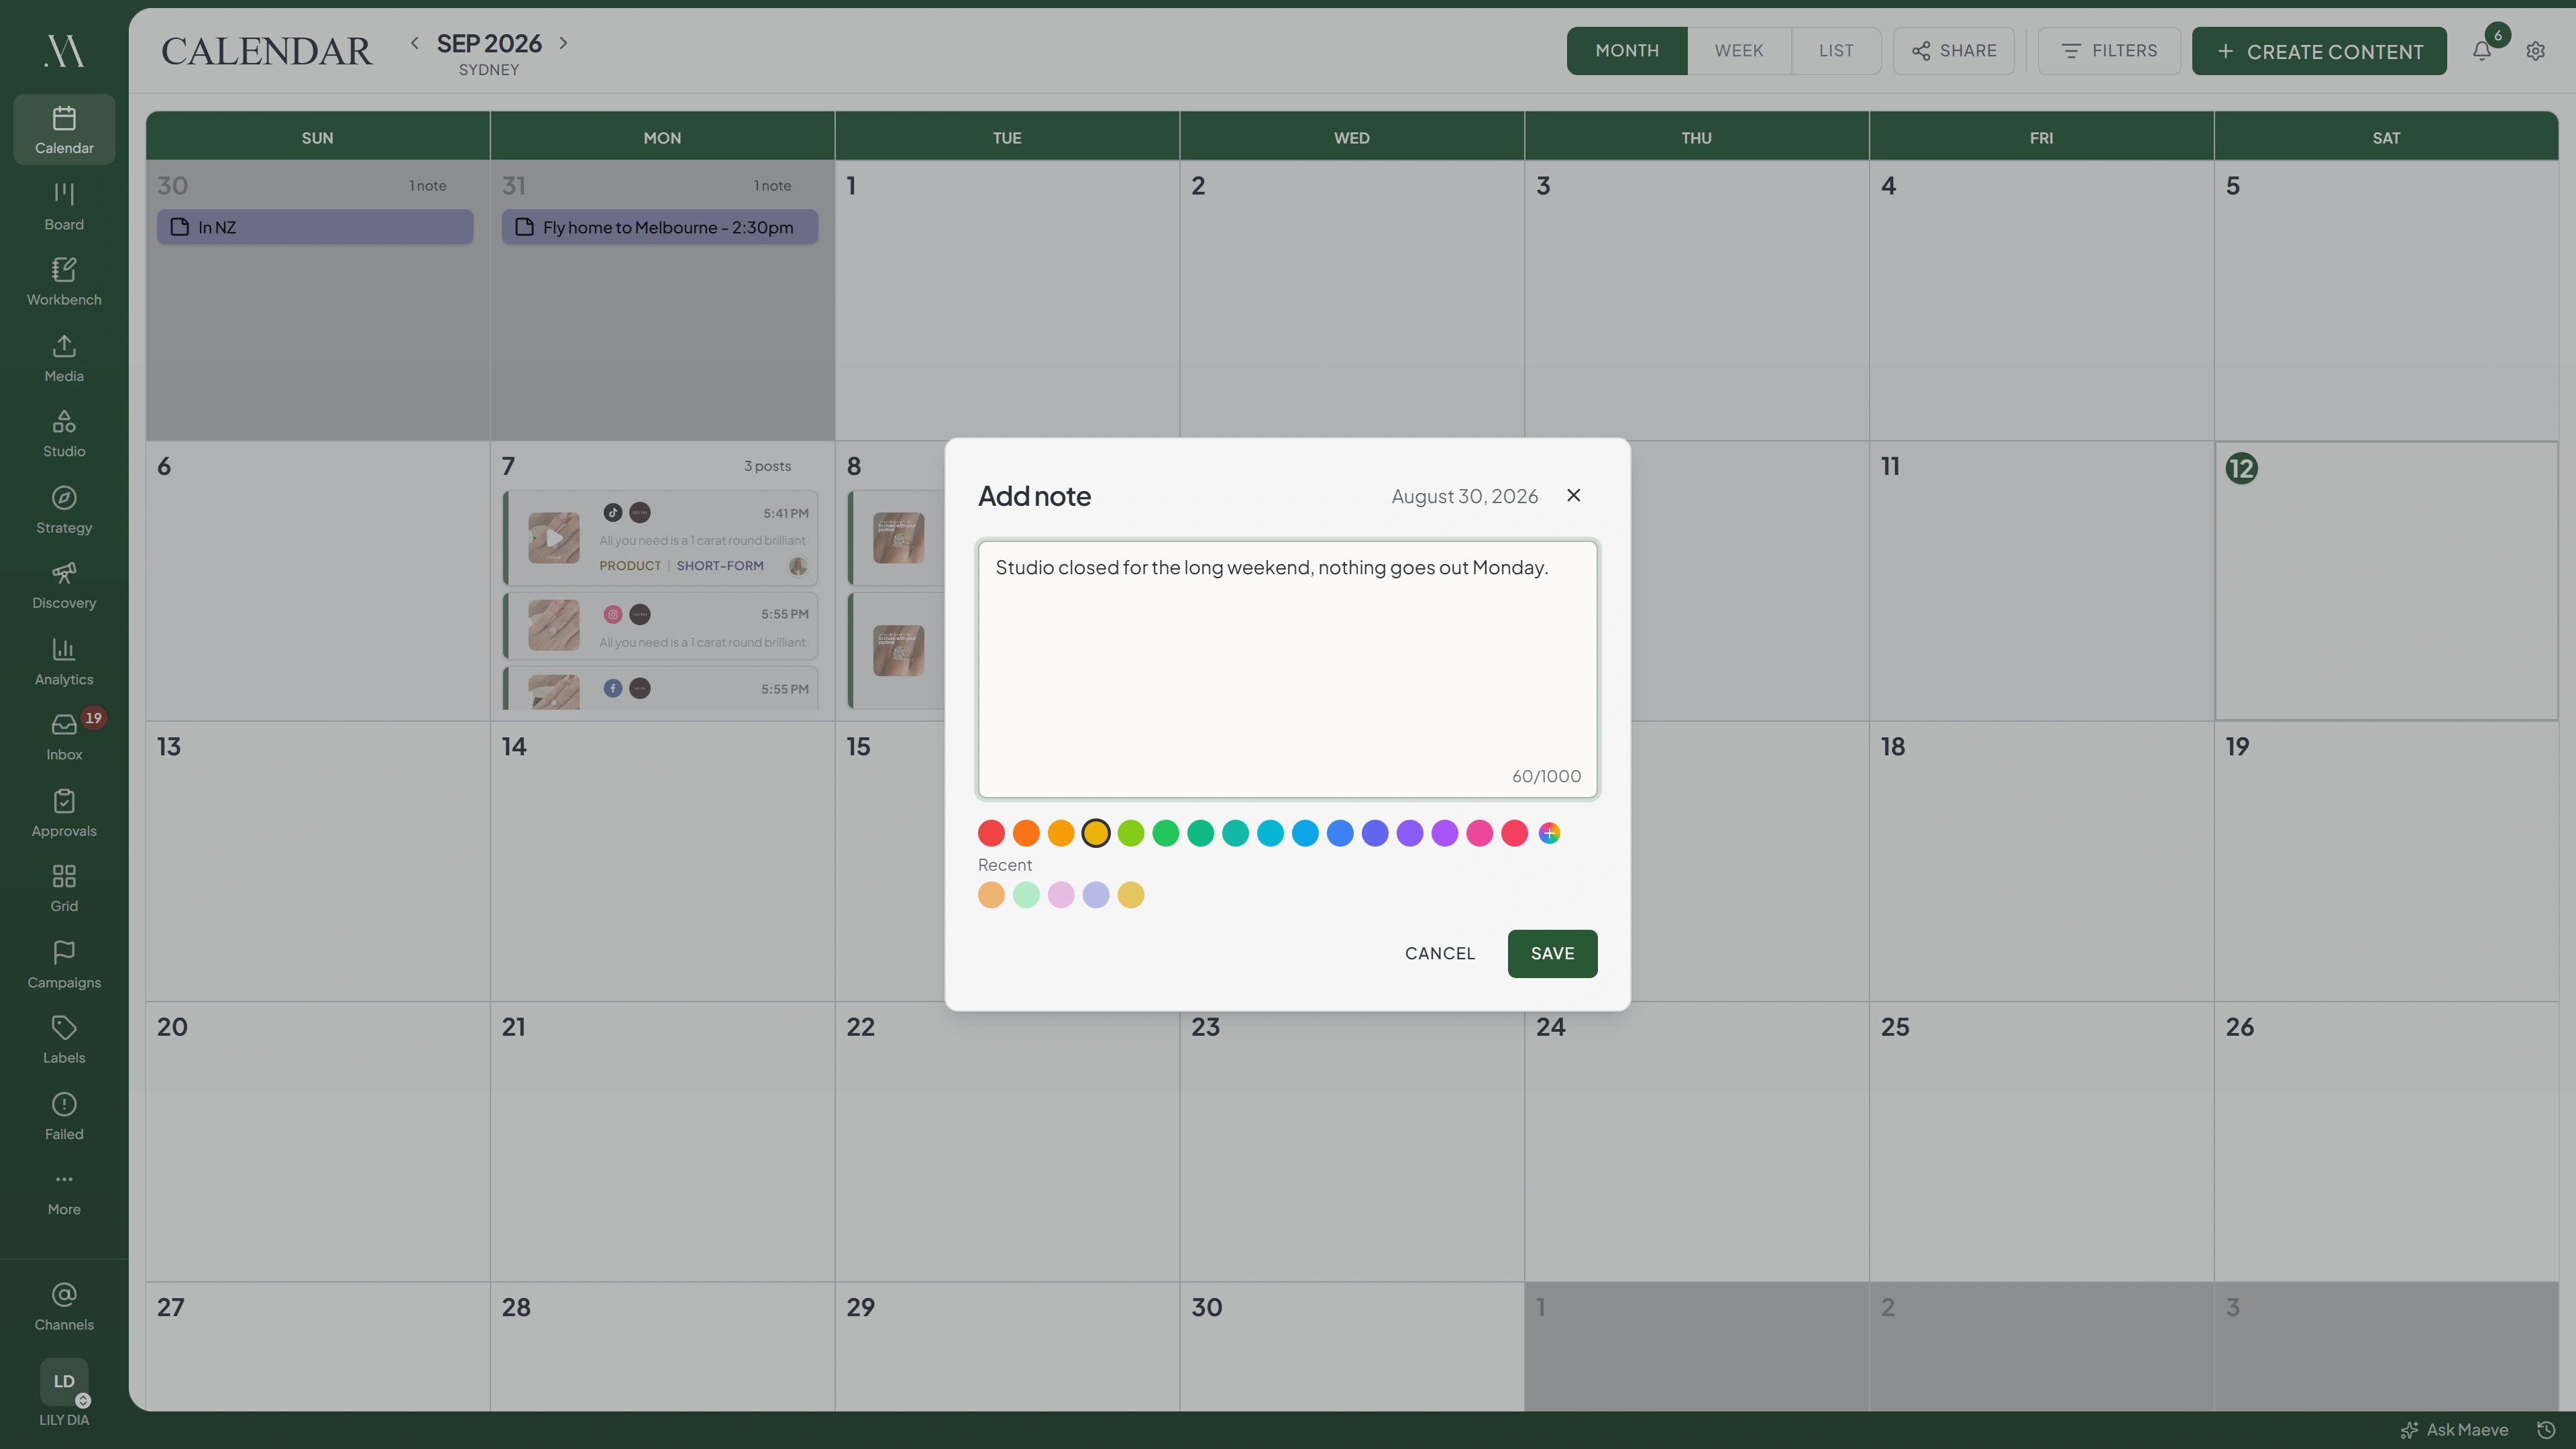
Task: Pick the lime green note color
Action: click(x=1131, y=833)
